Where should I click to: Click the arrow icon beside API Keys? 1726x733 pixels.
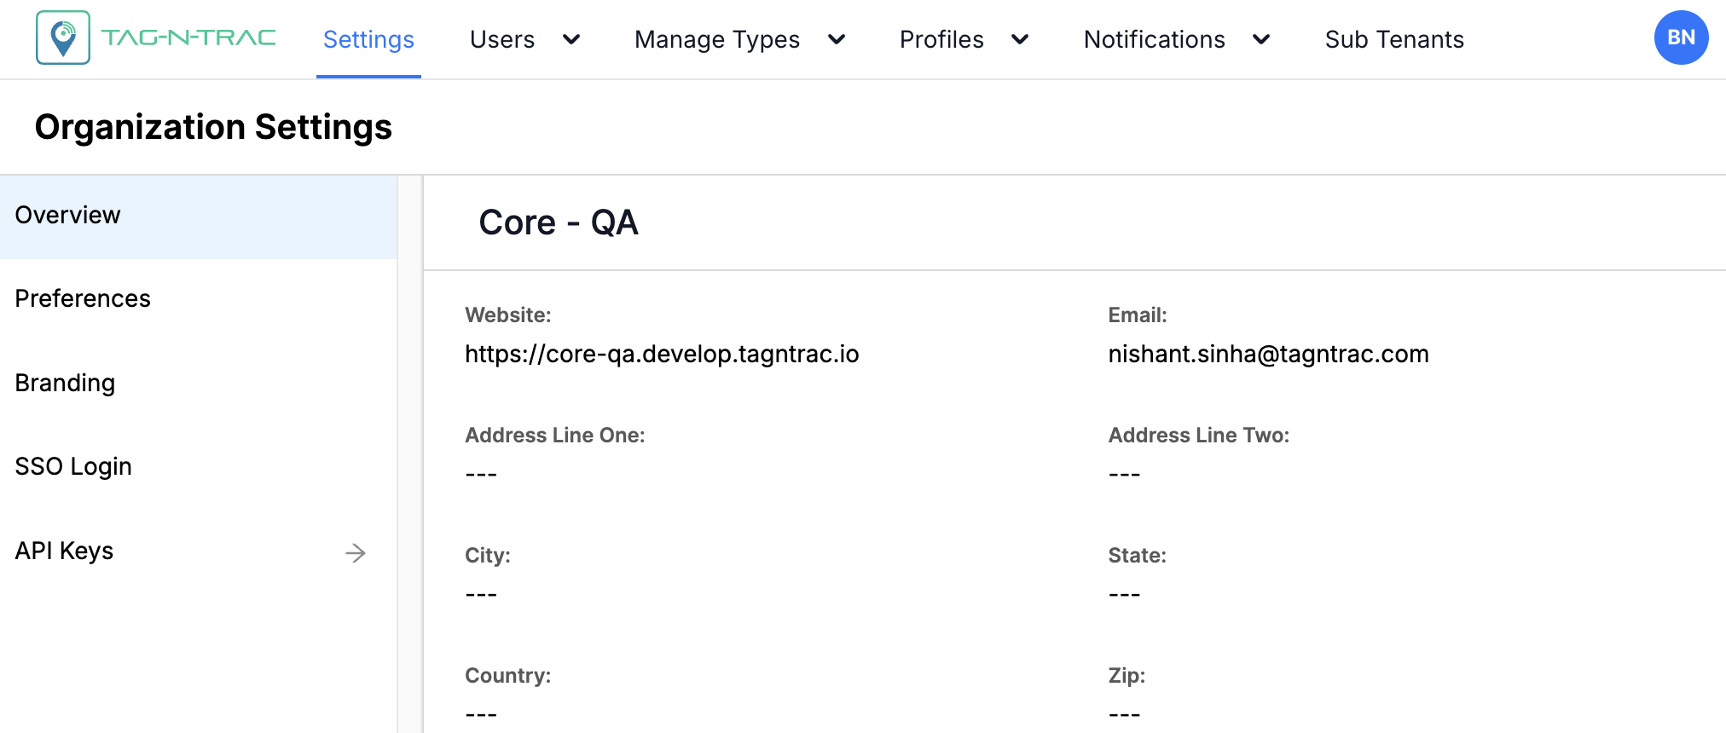[356, 553]
